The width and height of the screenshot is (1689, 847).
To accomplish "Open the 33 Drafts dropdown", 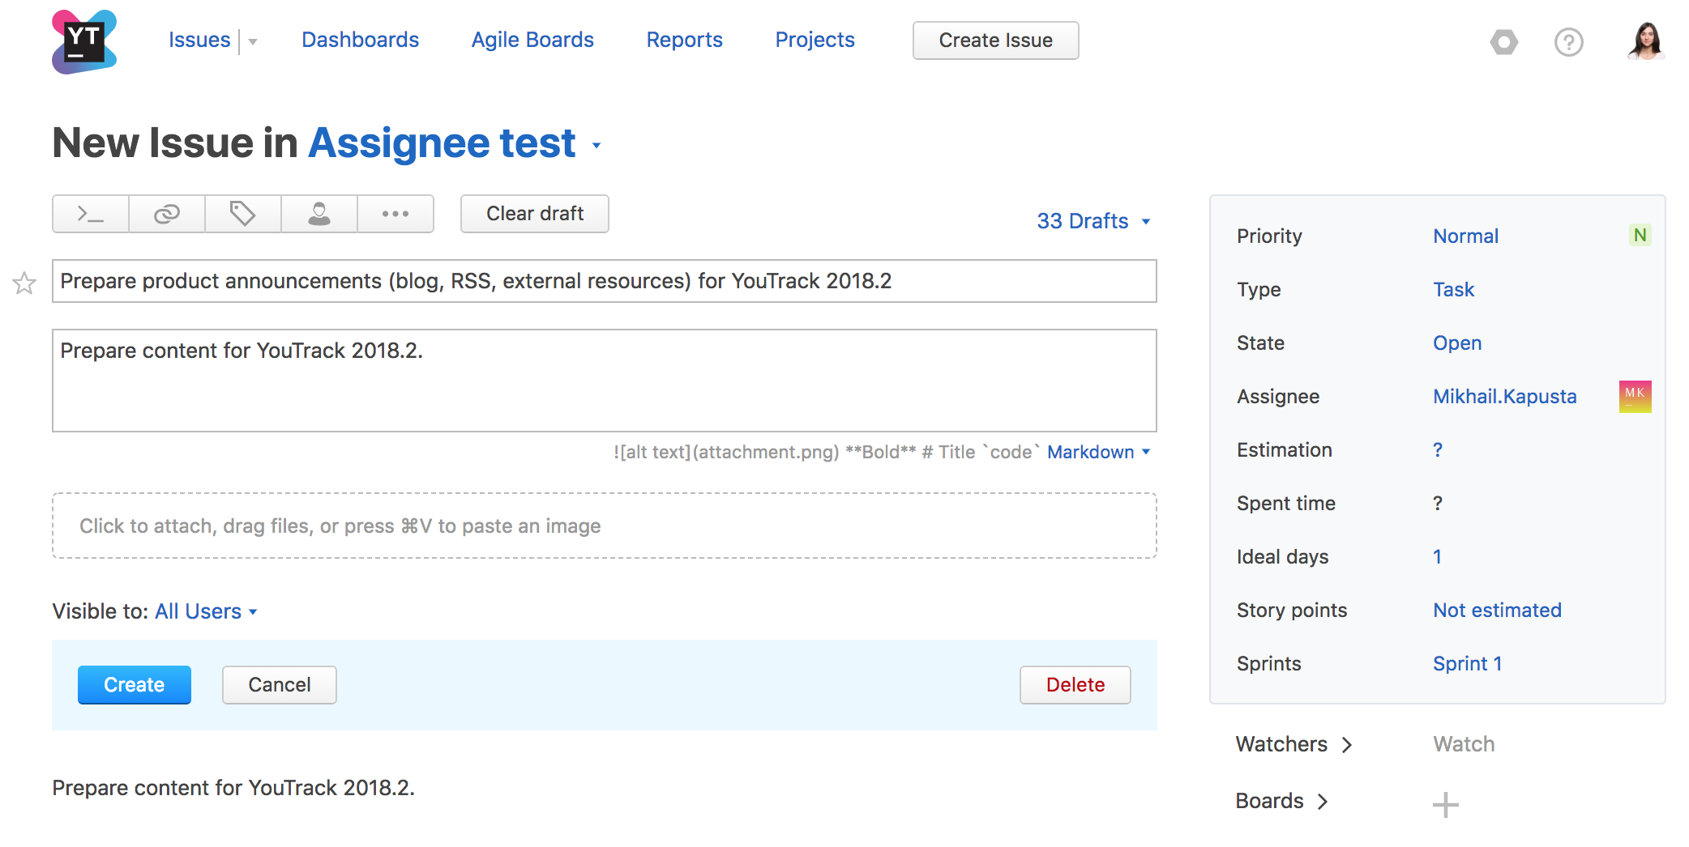I will (1093, 221).
